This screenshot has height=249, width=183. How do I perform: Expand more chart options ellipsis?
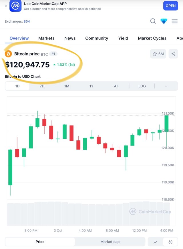[x=167, y=86]
